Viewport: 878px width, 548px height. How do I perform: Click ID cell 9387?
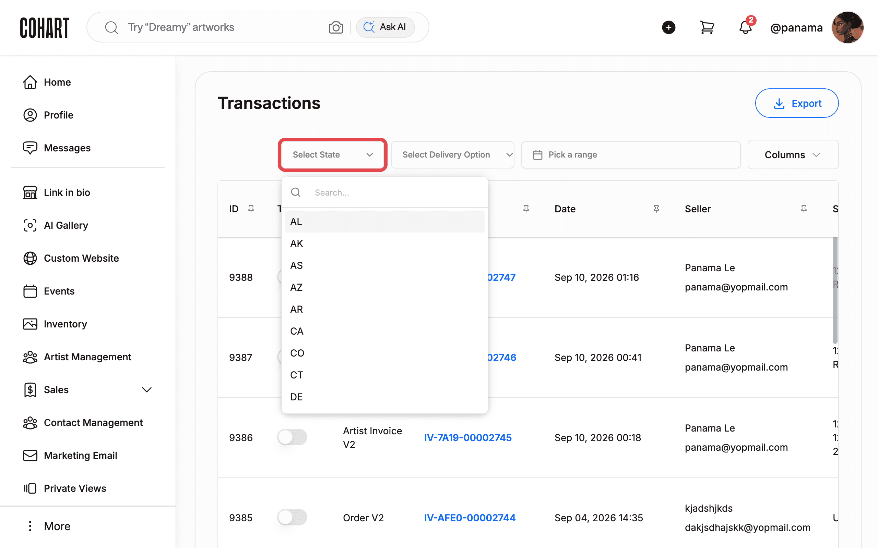point(240,358)
